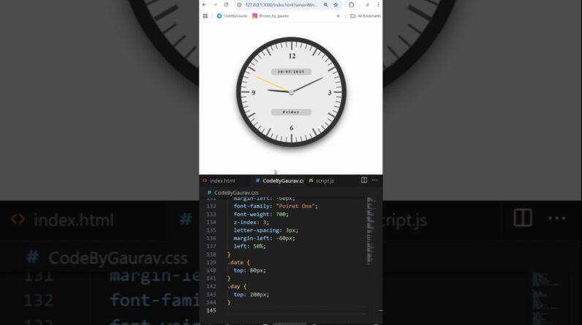Click the site information icon in address bar

pos(239,5)
